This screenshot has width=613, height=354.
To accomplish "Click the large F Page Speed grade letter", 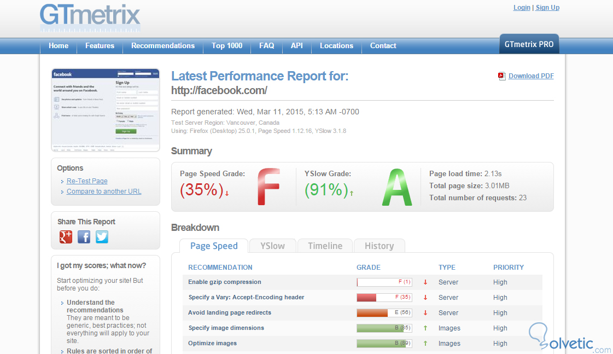I will 268,187.
